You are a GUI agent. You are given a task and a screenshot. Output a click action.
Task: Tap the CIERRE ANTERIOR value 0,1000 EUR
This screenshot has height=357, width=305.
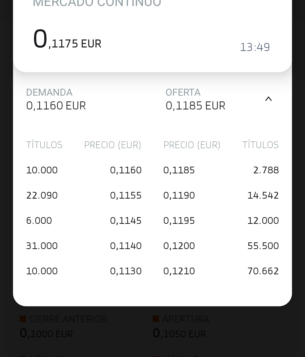[x=46, y=334]
